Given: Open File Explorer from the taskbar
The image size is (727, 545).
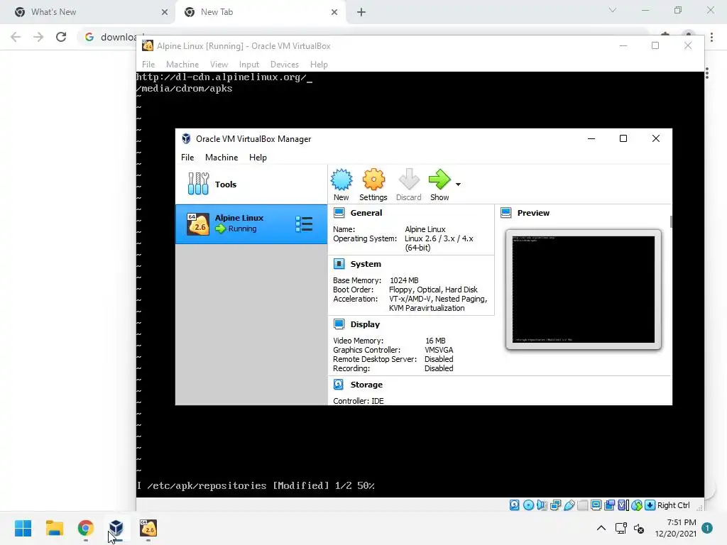Looking at the screenshot, I should pyautogui.click(x=54, y=528).
